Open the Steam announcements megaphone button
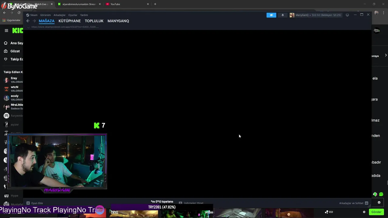Viewport: 388px width, 218px height. click(x=271, y=15)
